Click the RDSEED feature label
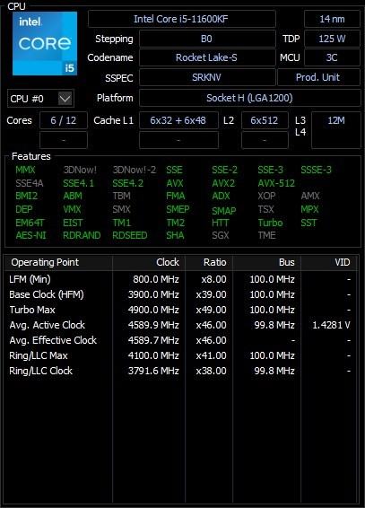 (x=130, y=235)
